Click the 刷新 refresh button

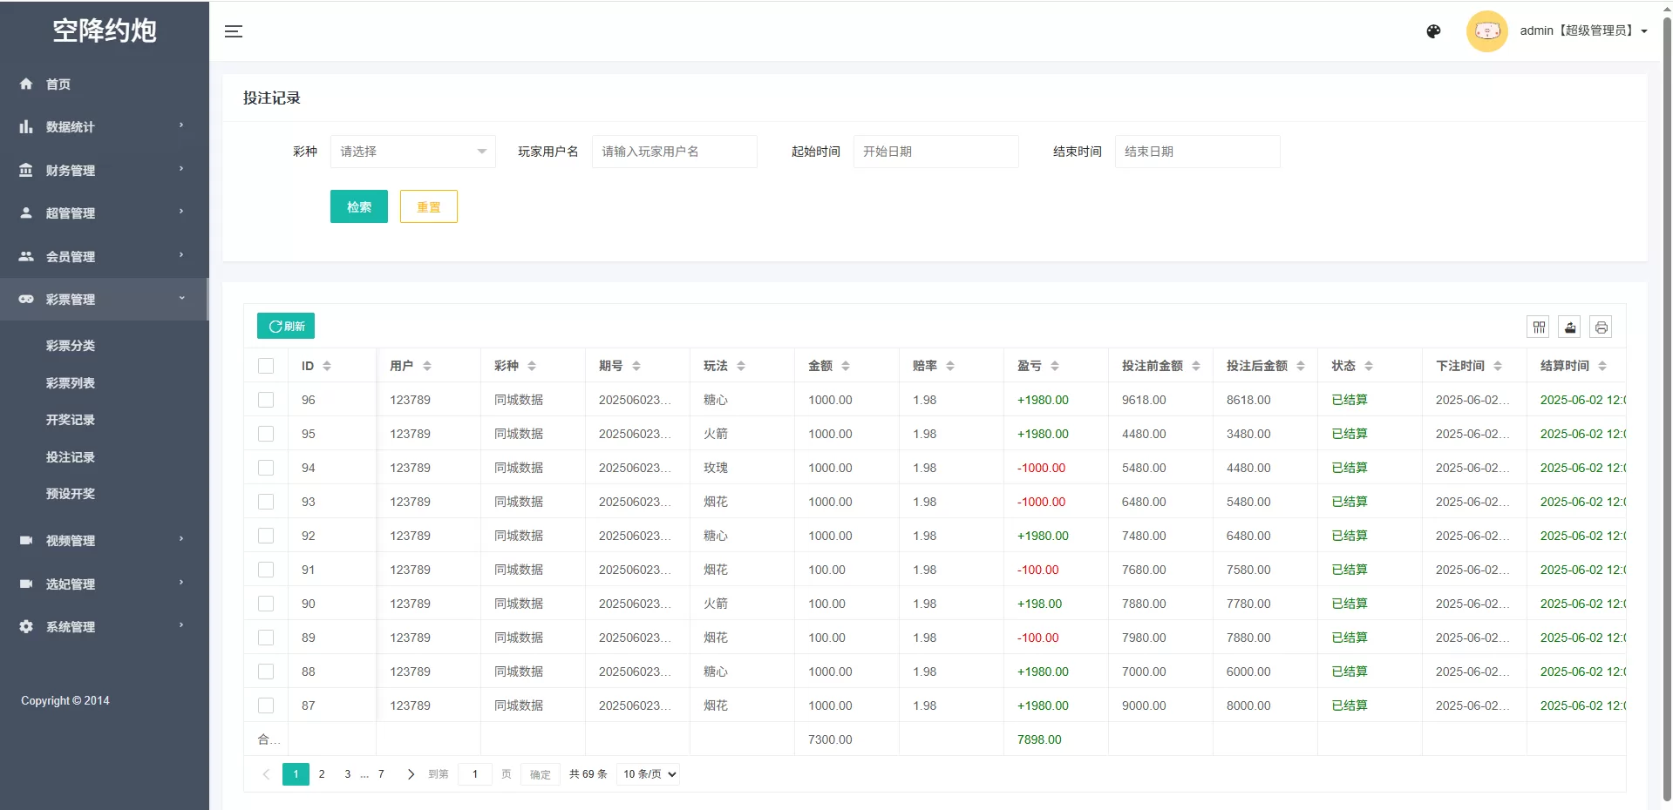coord(285,326)
